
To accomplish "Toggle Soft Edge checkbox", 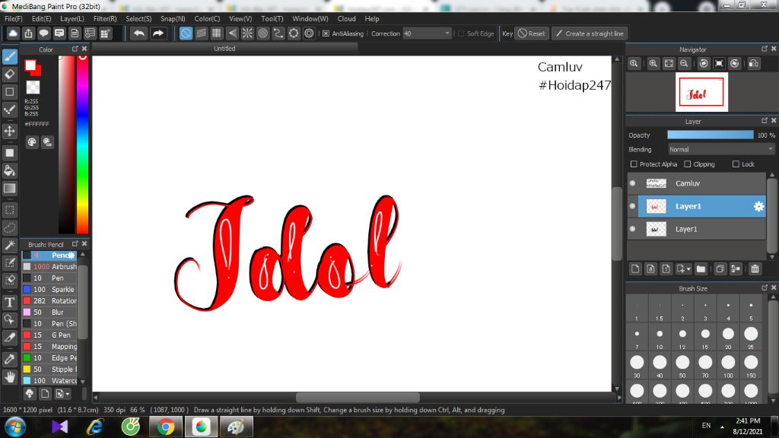I will [x=460, y=33].
